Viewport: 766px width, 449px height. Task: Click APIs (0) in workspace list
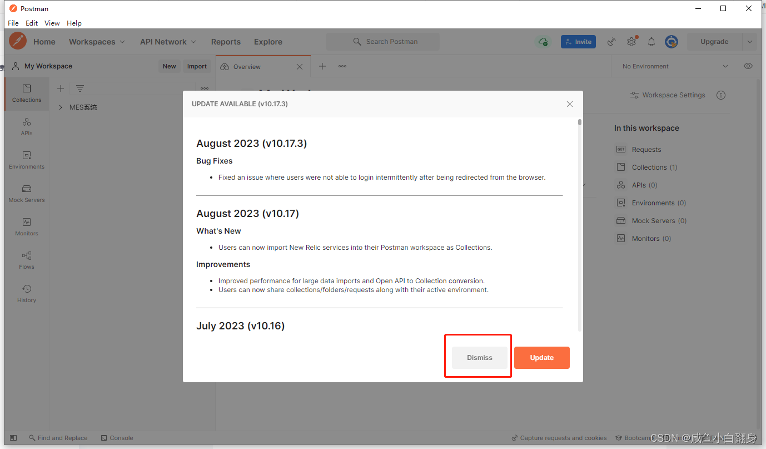coord(637,185)
